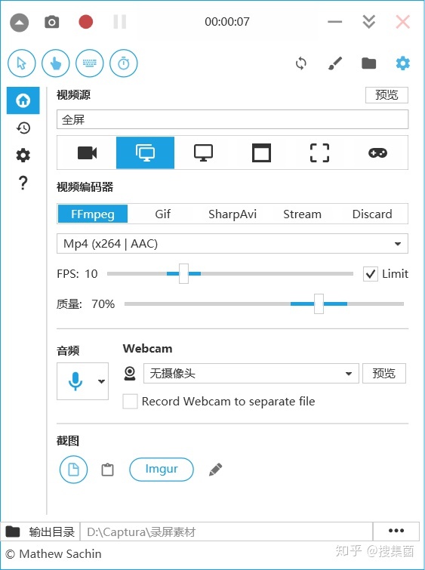The height and width of the screenshot is (570, 425).
Task: Click the pencil edit screenshot icon
Action: click(216, 470)
